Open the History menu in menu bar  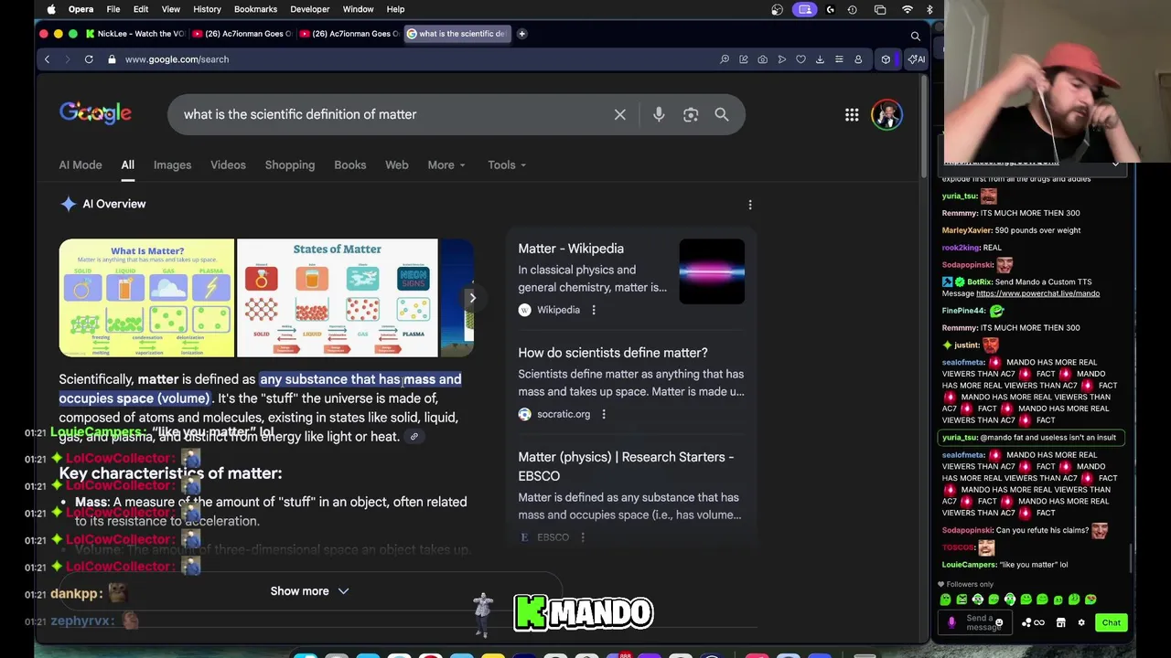(207, 9)
